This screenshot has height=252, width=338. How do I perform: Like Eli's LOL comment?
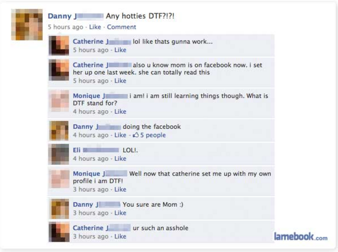point(120,158)
